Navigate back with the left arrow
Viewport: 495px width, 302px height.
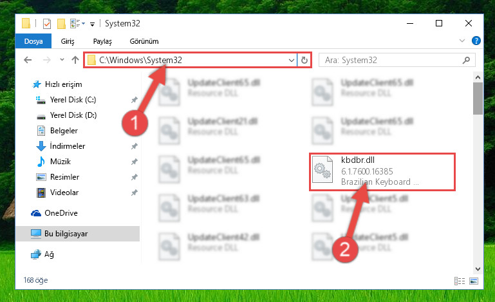click(28, 60)
